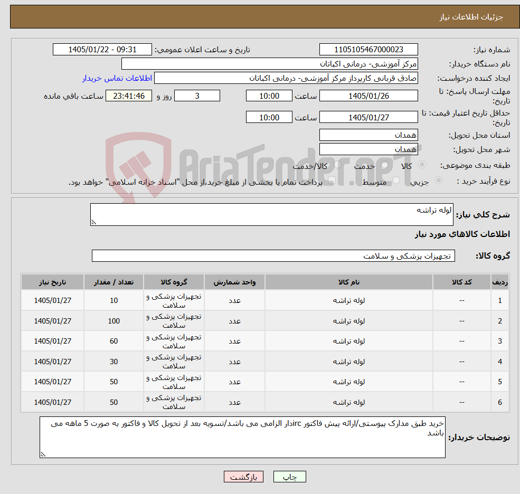Select the کالا radio button
The width and height of the screenshot is (520, 494).
tap(422, 165)
